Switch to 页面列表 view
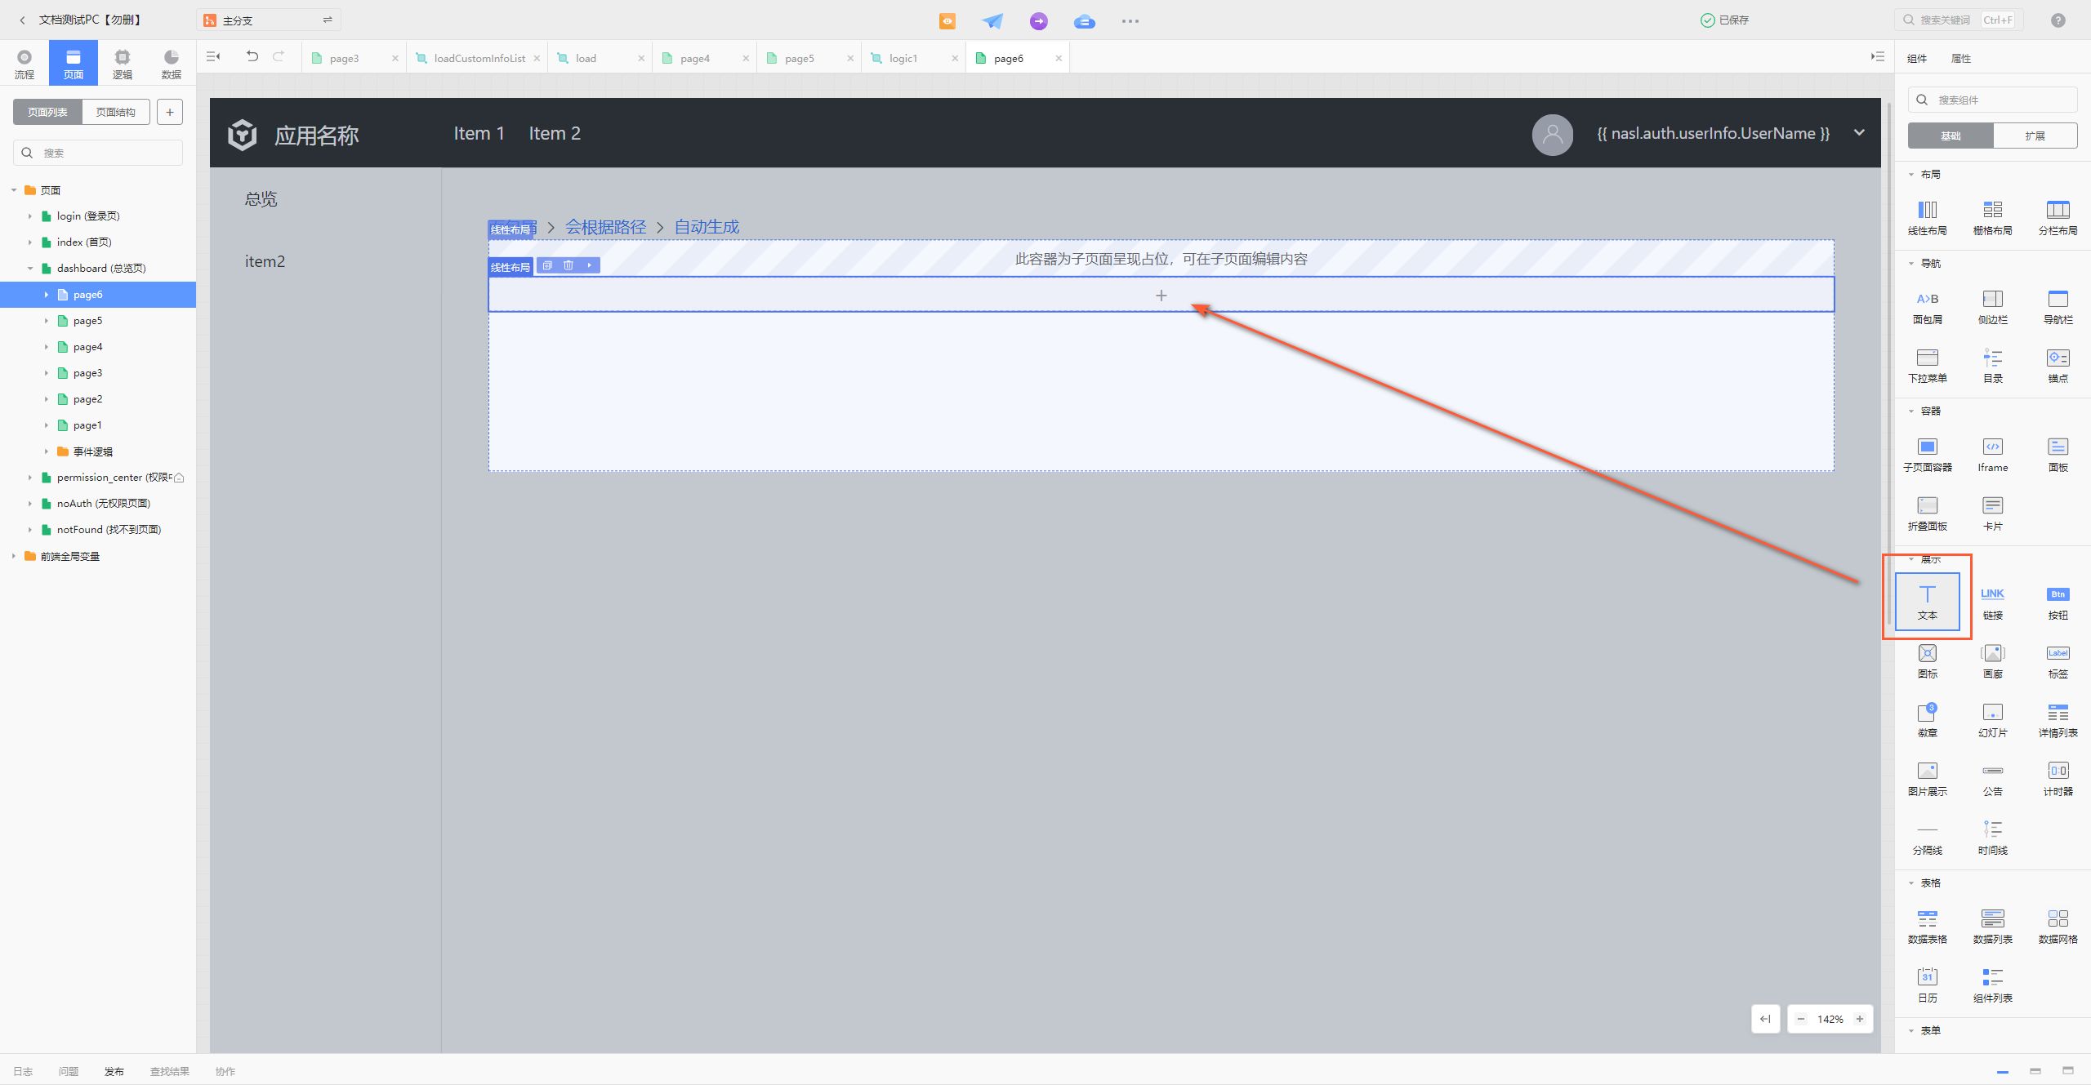 (47, 112)
